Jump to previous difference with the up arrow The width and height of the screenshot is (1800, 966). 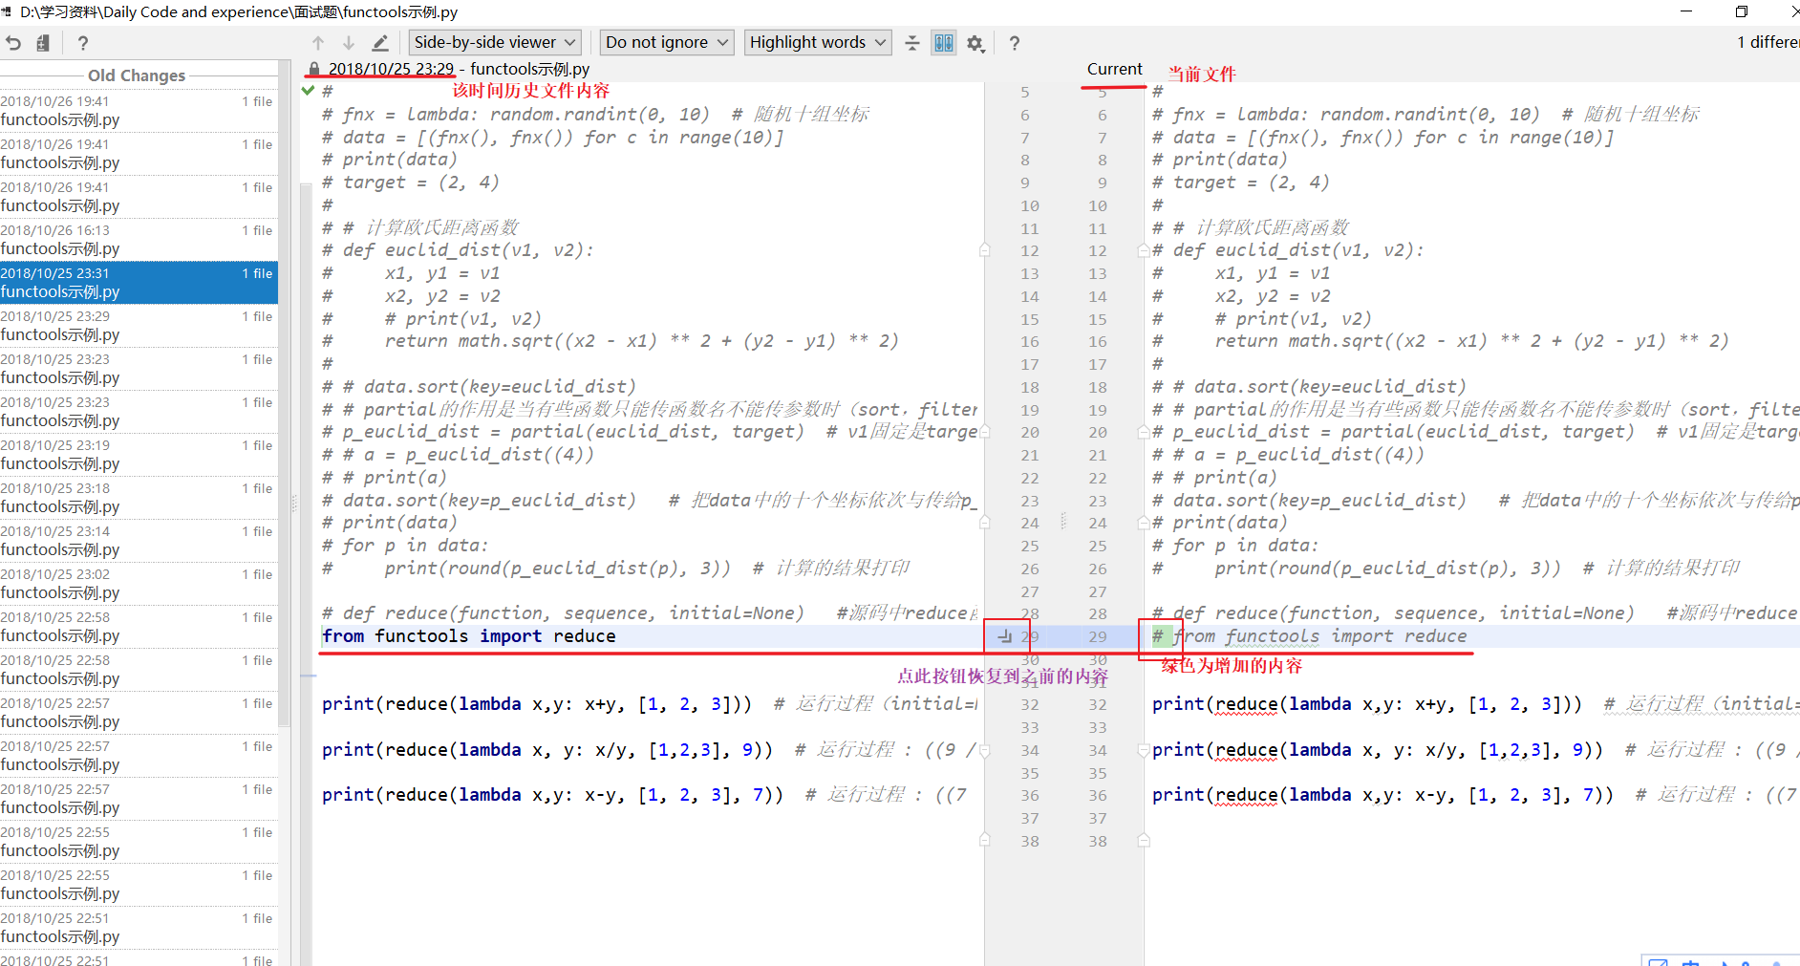click(x=318, y=42)
